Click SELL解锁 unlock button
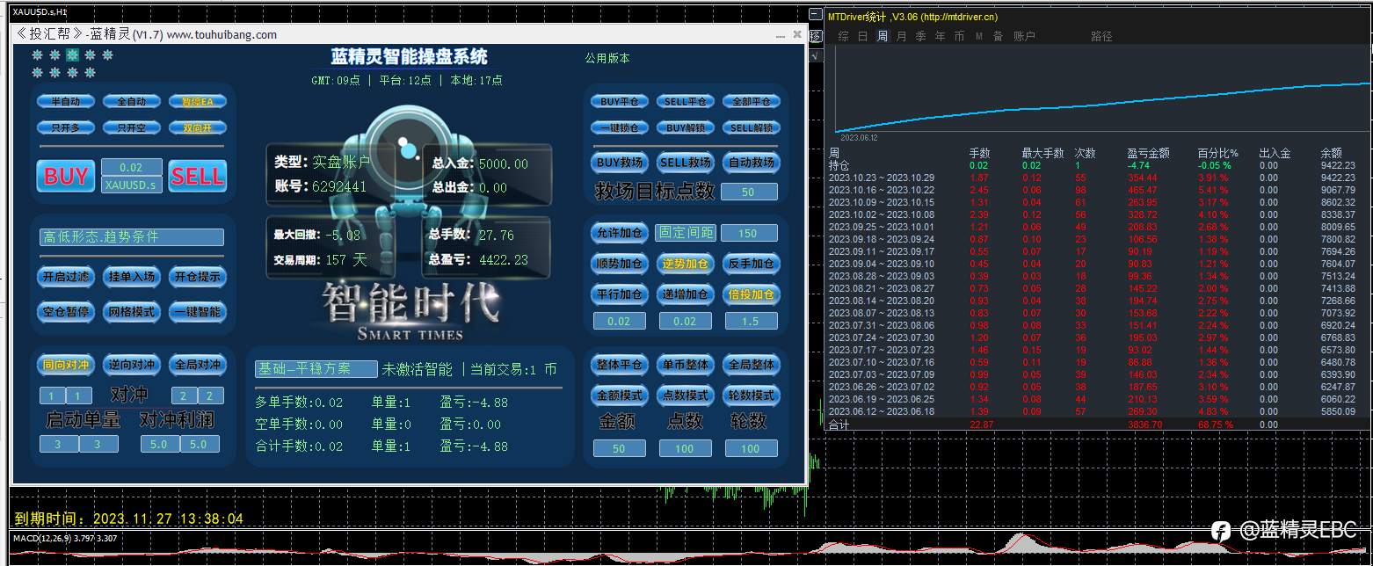 tap(752, 127)
